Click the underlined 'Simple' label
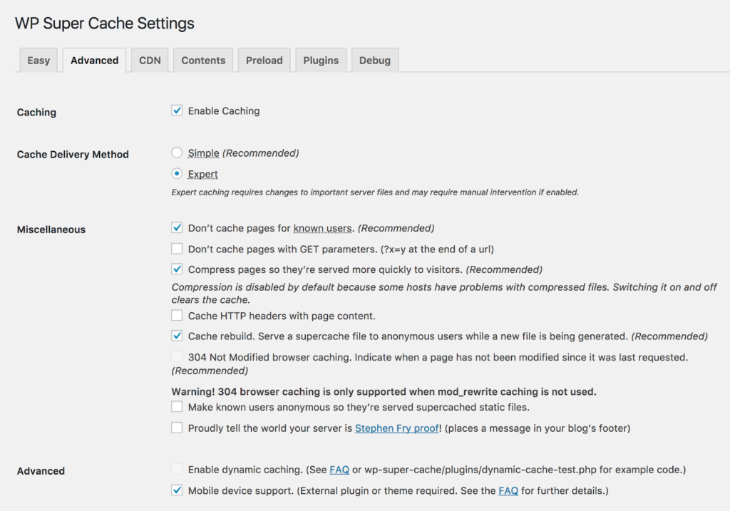 [203, 153]
